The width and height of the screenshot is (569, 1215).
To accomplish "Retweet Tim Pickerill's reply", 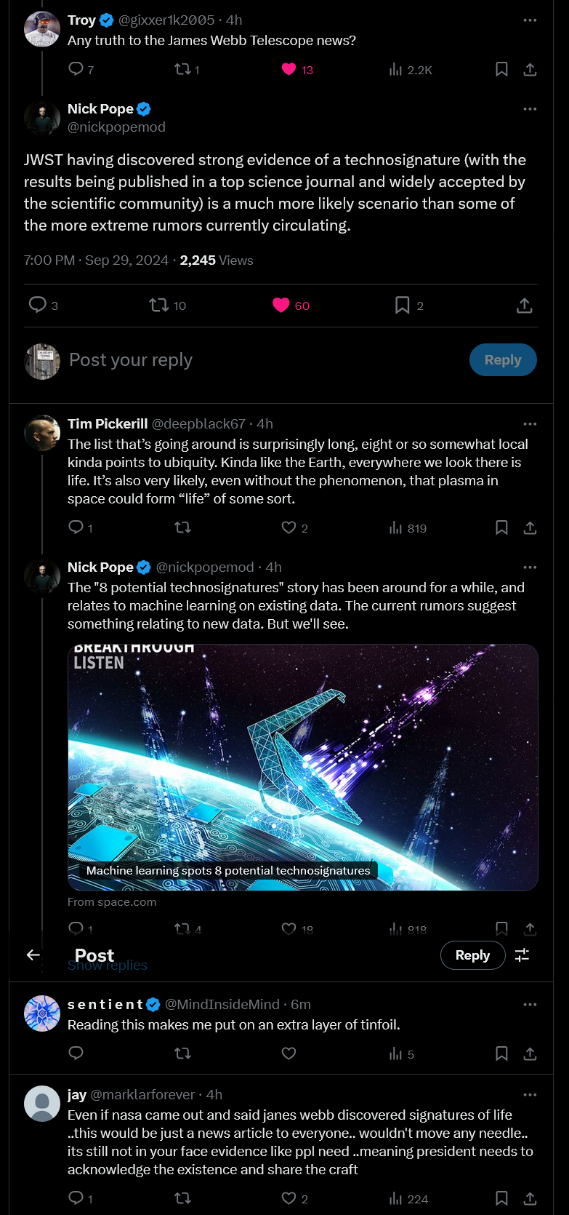I will tap(182, 527).
